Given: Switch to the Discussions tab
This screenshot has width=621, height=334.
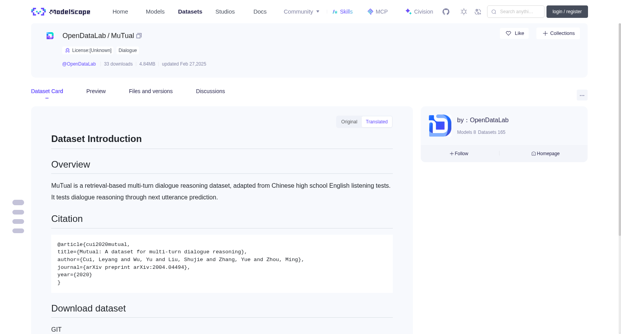Looking at the screenshot, I should (x=210, y=91).
